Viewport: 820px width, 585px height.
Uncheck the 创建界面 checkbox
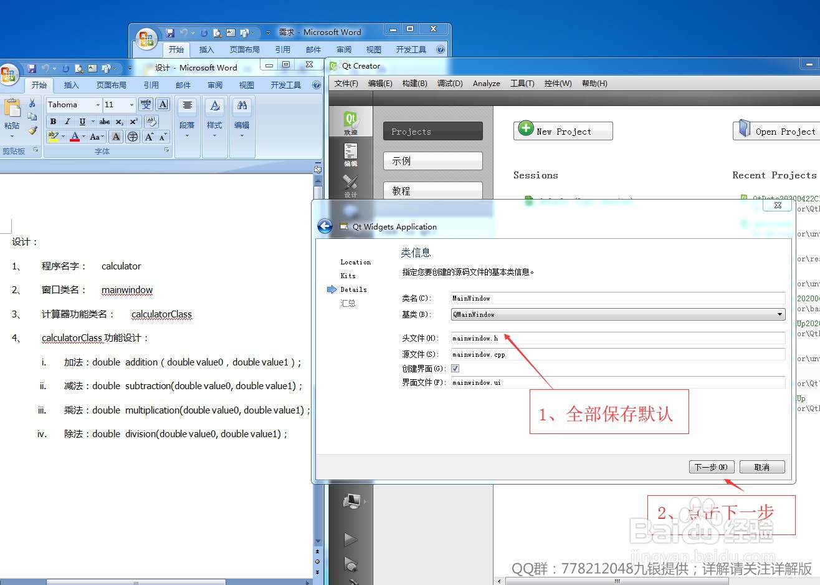pyautogui.click(x=455, y=368)
